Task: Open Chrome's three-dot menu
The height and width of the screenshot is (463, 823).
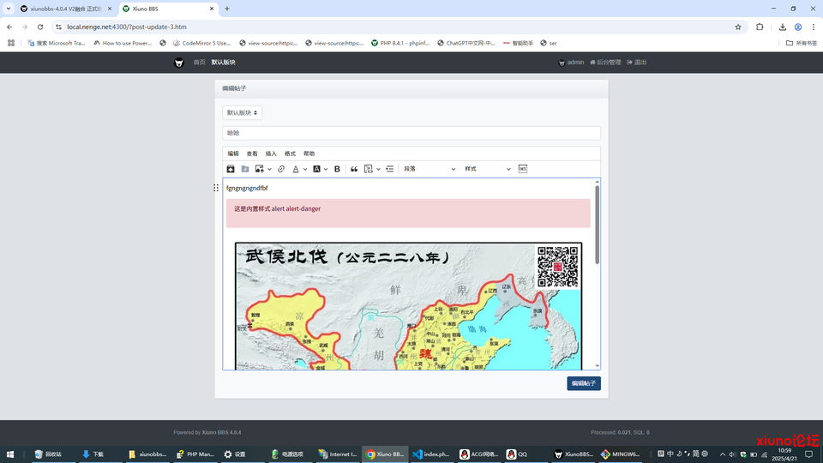Action: point(814,27)
